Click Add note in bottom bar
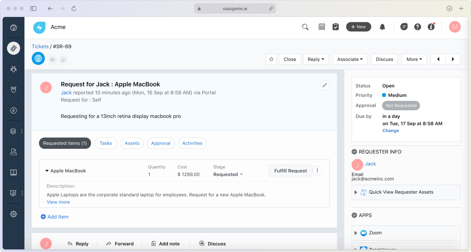The width and height of the screenshot is (471, 252). (x=166, y=244)
